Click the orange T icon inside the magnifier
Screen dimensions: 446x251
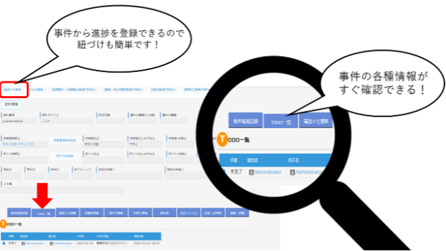pyautogui.click(x=222, y=140)
